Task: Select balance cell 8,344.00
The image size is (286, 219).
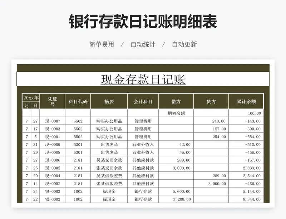Action: coord(246,199)
